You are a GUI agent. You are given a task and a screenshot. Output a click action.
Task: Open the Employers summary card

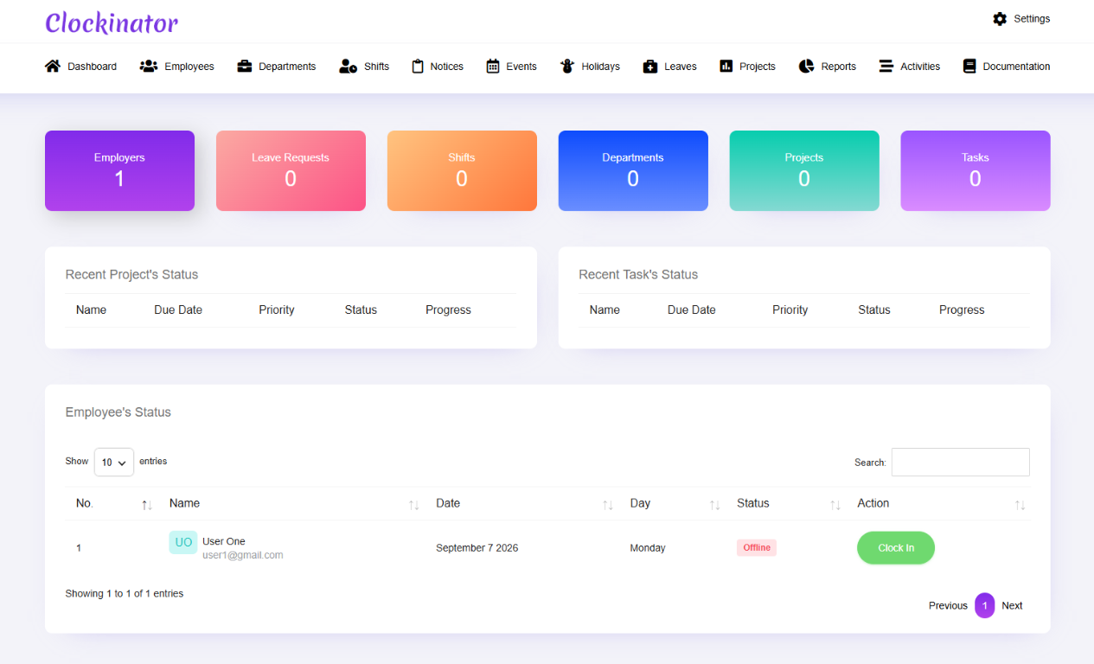click(x=119, y=170)
